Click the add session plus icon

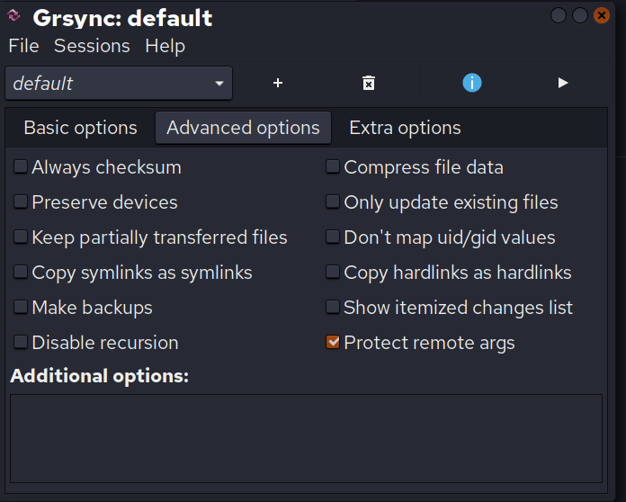point(278,83)
